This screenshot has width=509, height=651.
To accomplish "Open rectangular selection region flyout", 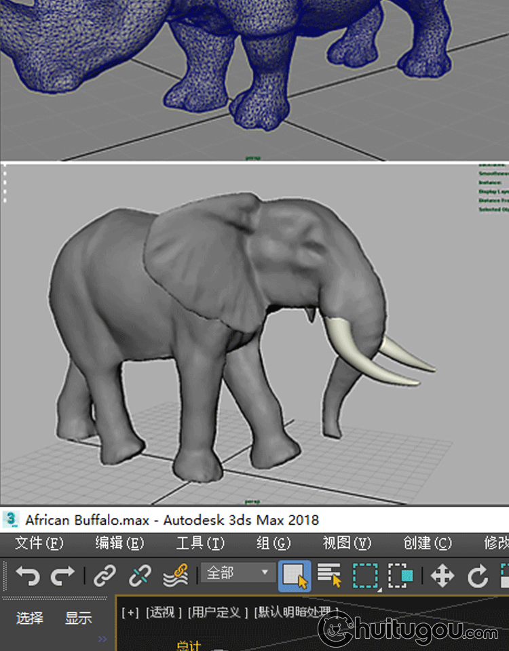I will 365,576.
